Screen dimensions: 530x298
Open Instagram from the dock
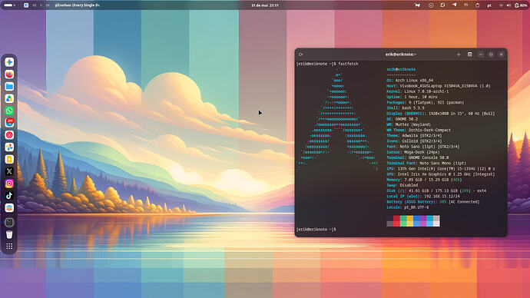point(9,184)
